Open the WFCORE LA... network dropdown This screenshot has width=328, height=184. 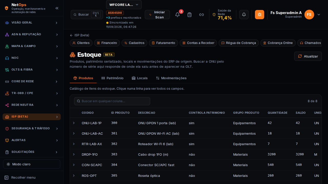point(124,5)
